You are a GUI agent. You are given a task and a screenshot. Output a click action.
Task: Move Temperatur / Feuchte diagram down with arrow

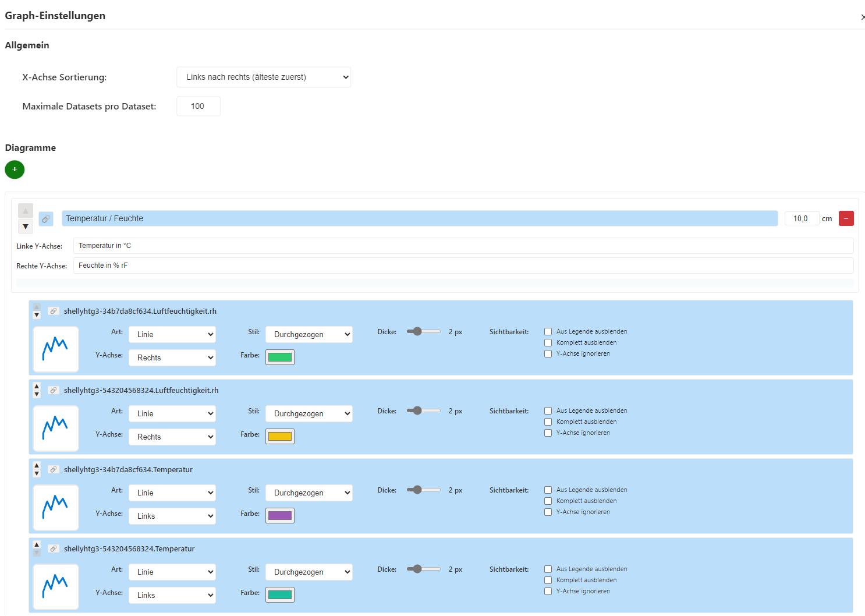pos(26,226)
